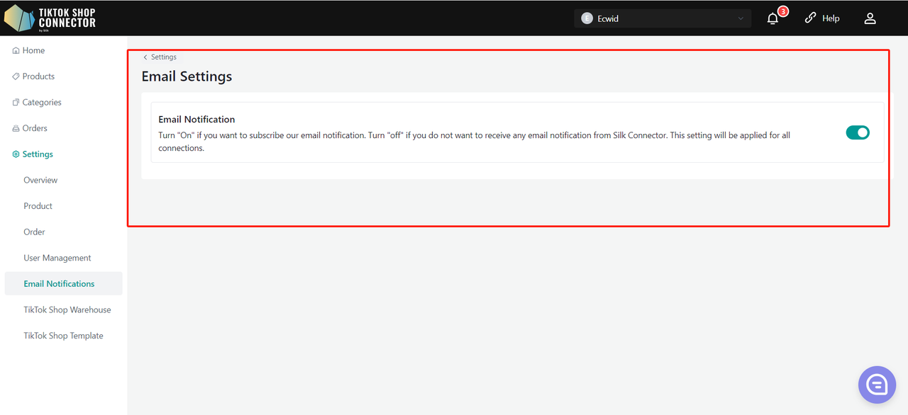Click the Help text link
The width and height of the screenshot is (908, 415).
pos(831,18)
